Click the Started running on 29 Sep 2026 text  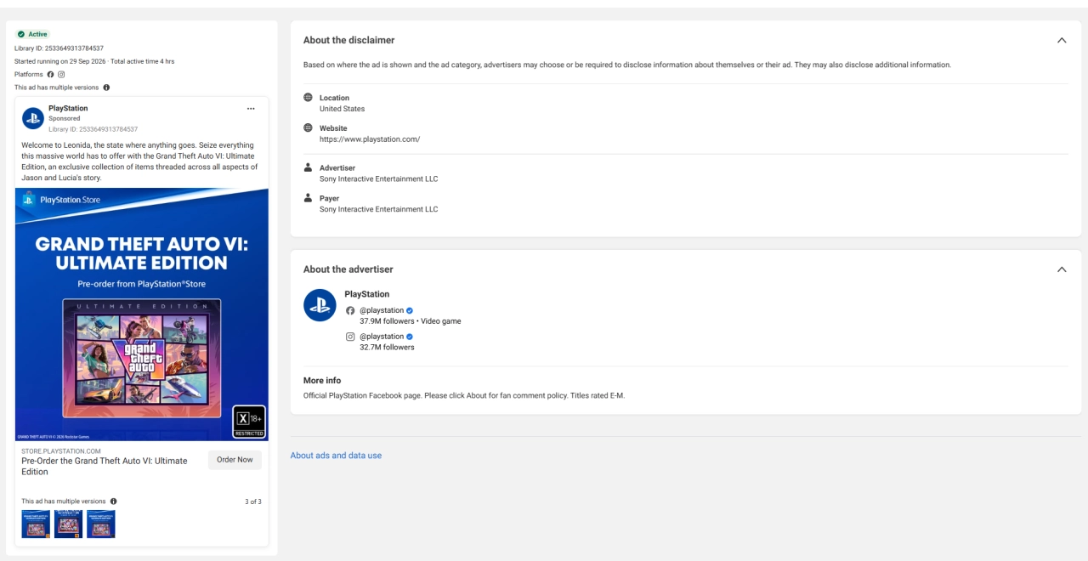(x=60, y=61)
